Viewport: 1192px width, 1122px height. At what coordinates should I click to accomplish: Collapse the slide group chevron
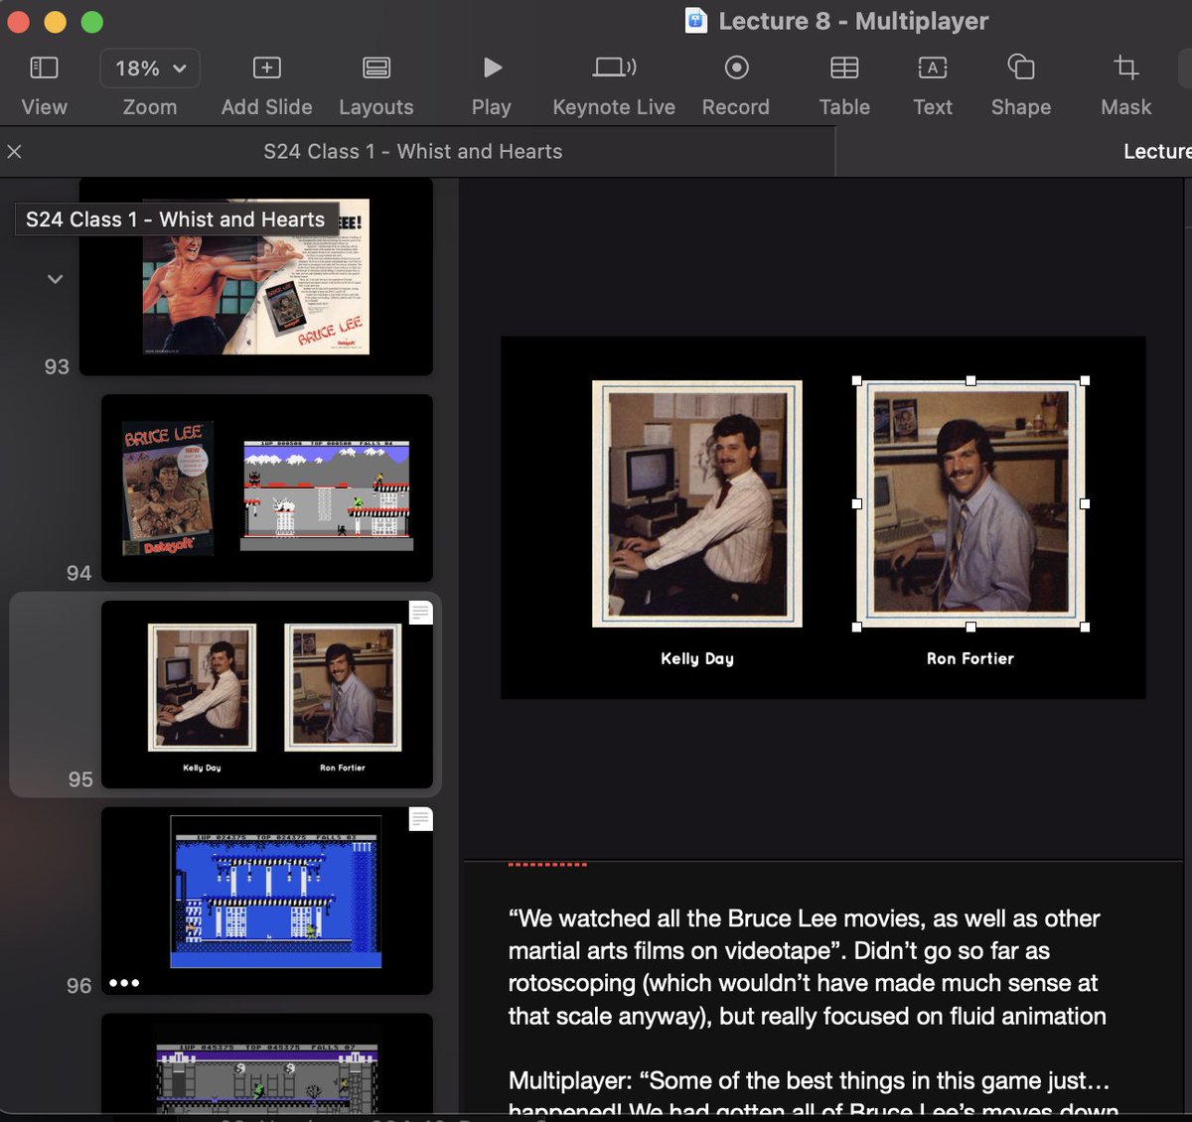click(56, 279)
